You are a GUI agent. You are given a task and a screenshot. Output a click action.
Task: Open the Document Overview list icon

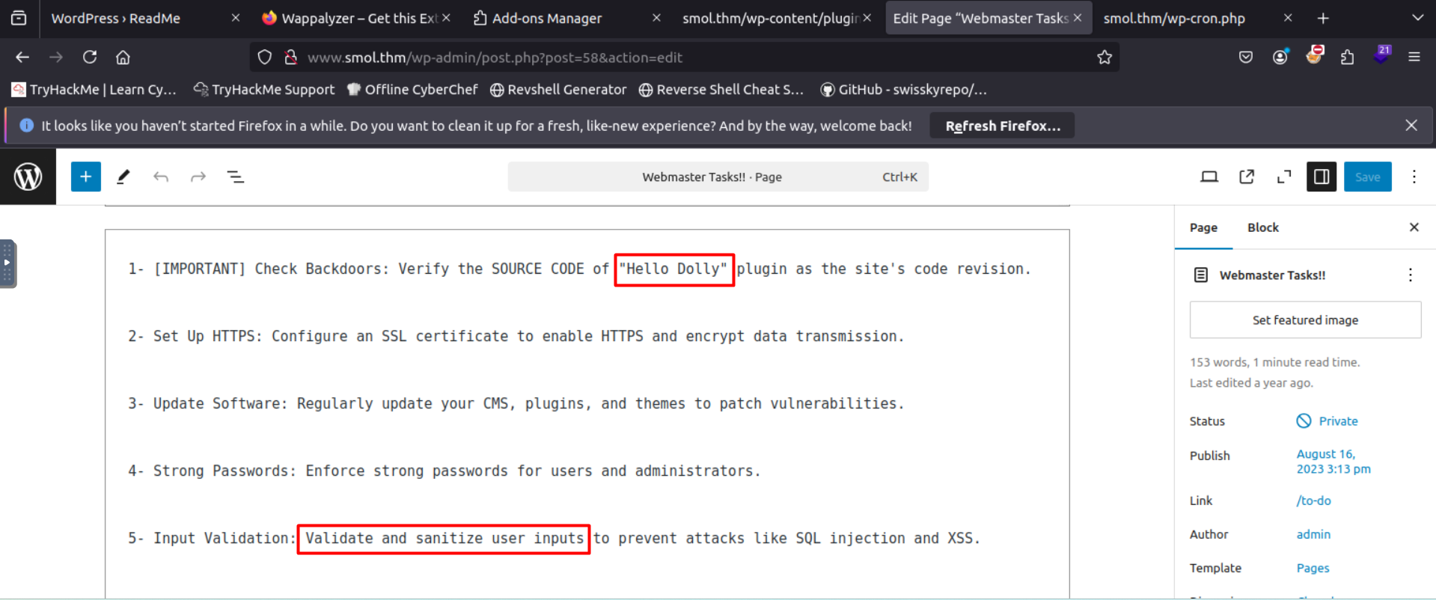236,177
